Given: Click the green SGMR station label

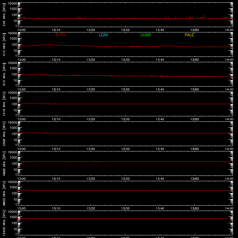Looking at the screenshot, I should coord(145,35).
